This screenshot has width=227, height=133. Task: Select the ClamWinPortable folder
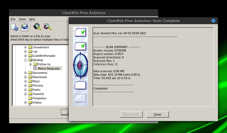44,56
